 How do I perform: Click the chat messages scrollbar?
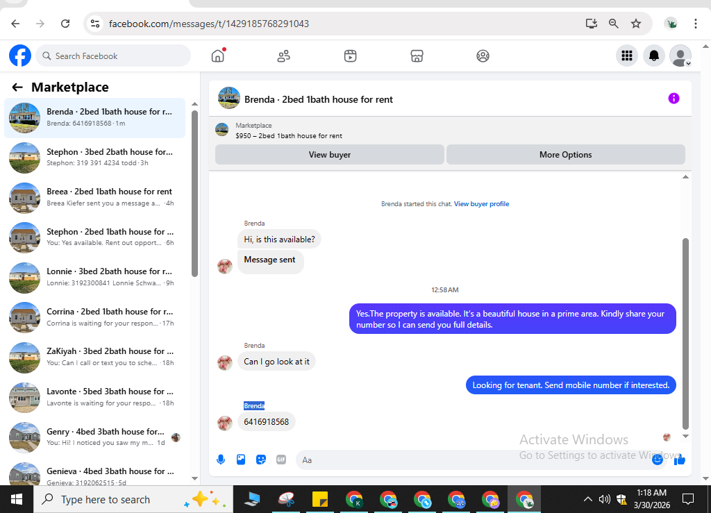pyautogui.click(x=685, y=333)
